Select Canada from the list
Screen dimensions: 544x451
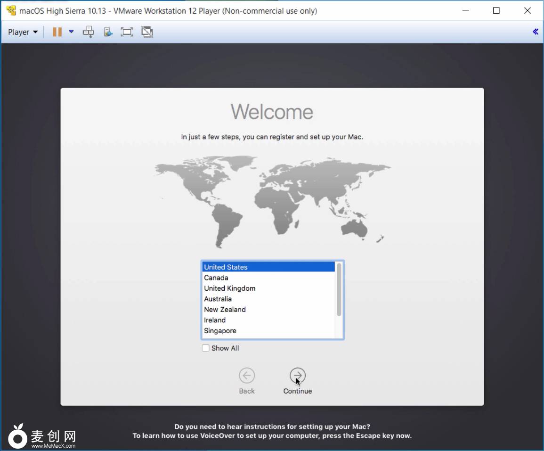tap(268, 278)
